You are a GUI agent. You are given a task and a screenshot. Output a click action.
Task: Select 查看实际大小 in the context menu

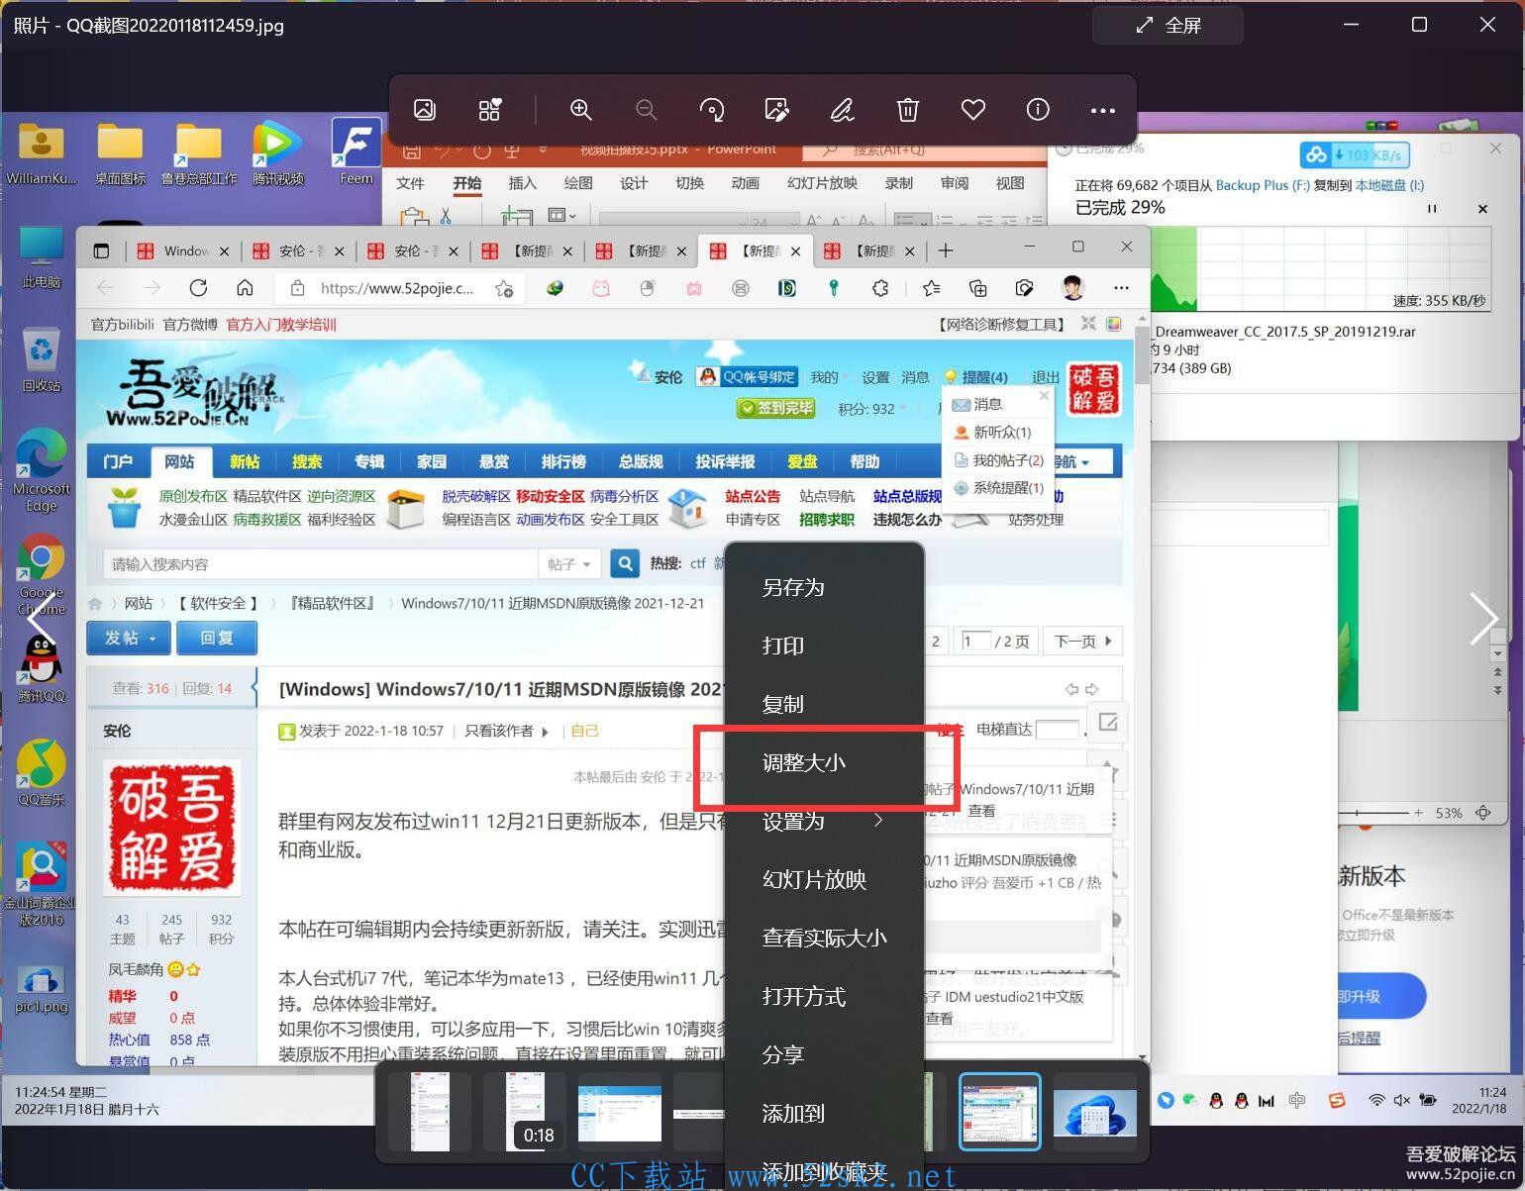tap(825, 938)
